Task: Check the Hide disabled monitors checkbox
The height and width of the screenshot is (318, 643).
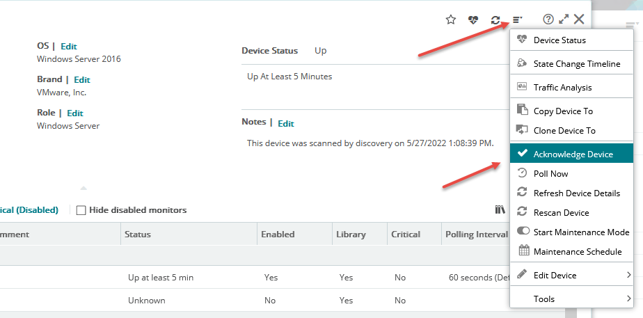Action: 81,210
